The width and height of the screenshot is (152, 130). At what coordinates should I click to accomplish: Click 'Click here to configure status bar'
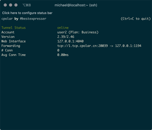tap(27, 13)
